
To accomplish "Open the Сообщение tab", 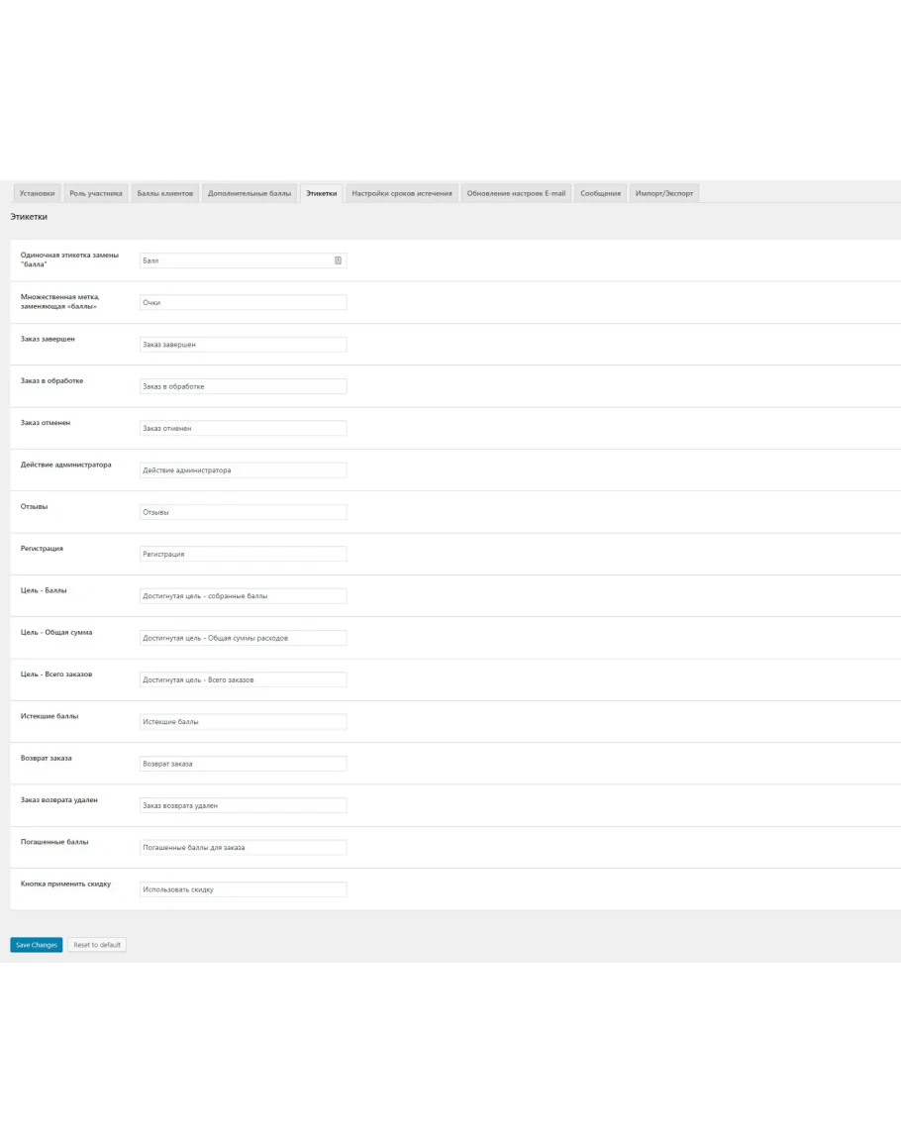I will (600, 193).
